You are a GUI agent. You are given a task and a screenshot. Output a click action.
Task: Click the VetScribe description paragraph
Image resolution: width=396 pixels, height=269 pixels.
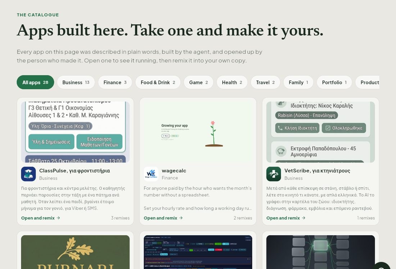(320, 198)
